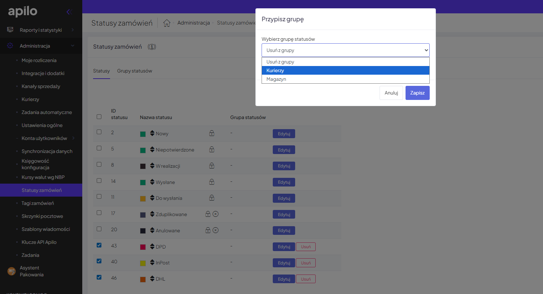Click the info icon beside Statusy zamówień
Image resolution: width=543 pixels, height=294 pixels.
[152, 47]
